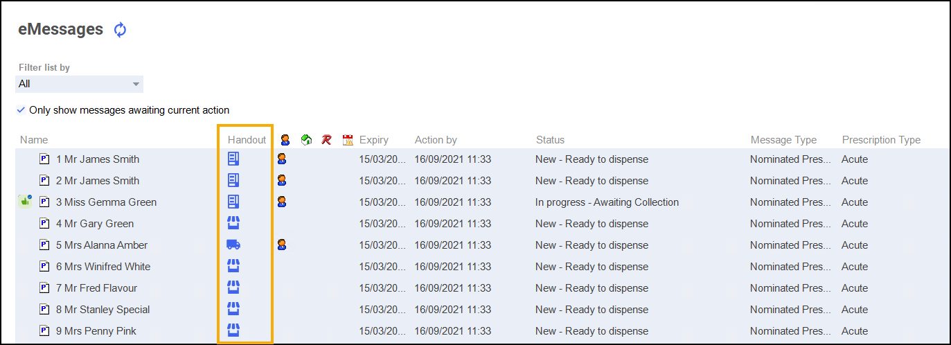Click the delivery truck icon for Mrs Alanna Amber
This screenshot has height=345, width=951.
(233, 245)
